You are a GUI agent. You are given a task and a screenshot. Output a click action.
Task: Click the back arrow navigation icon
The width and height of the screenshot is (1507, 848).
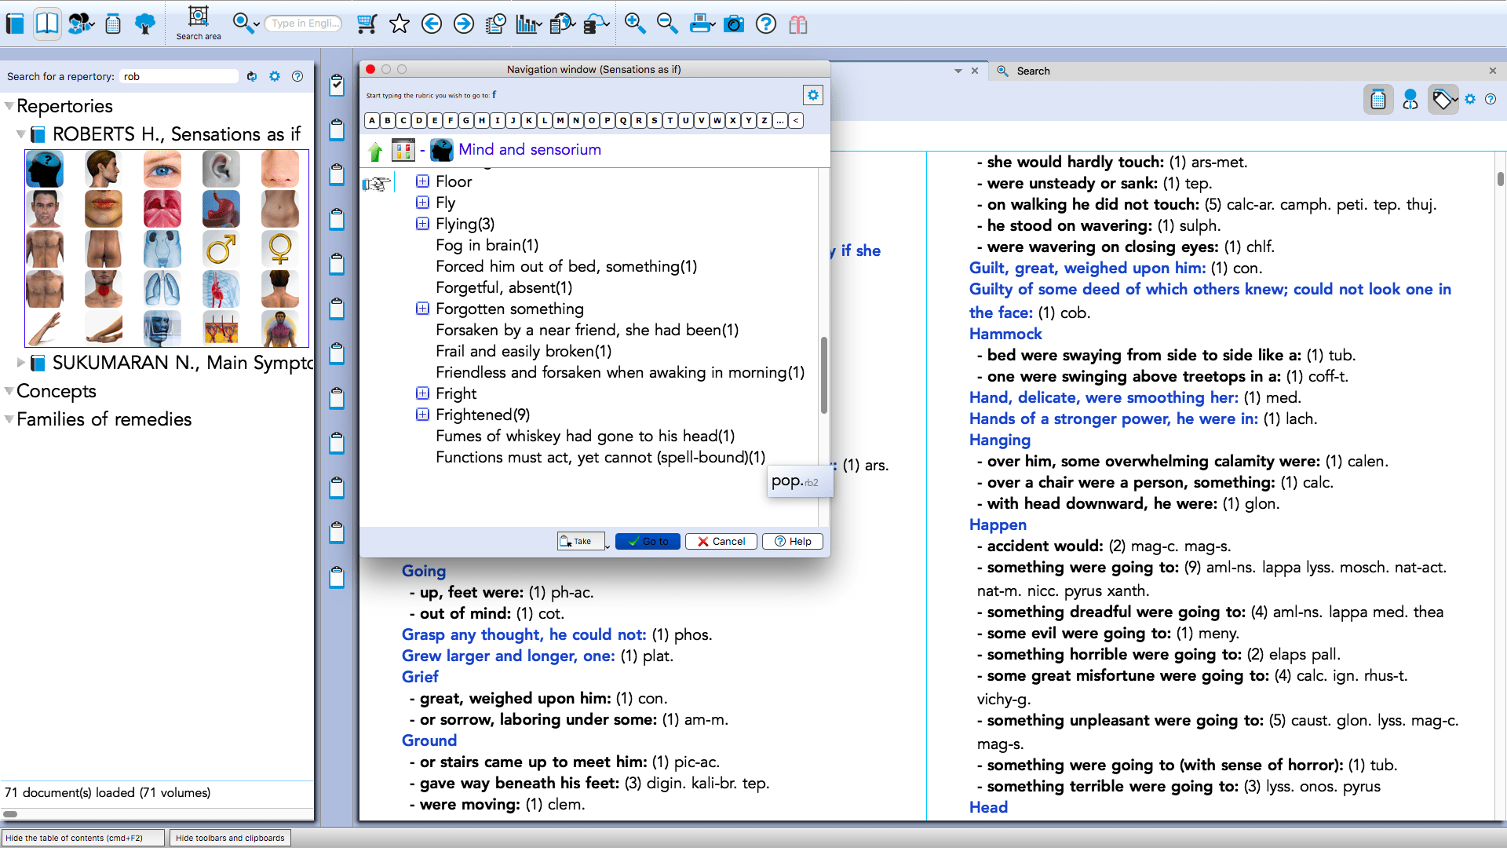432,24
